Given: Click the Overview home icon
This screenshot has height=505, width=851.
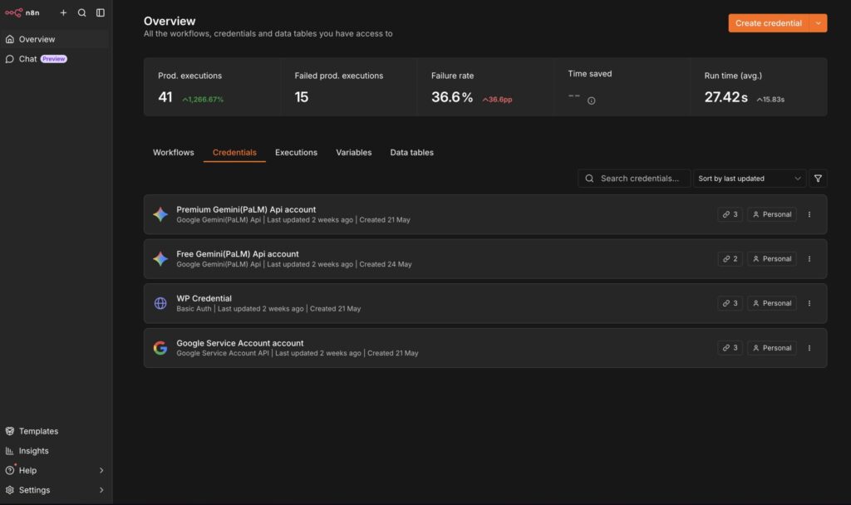Looking at the screenshot, I should (x=10, y=39).
